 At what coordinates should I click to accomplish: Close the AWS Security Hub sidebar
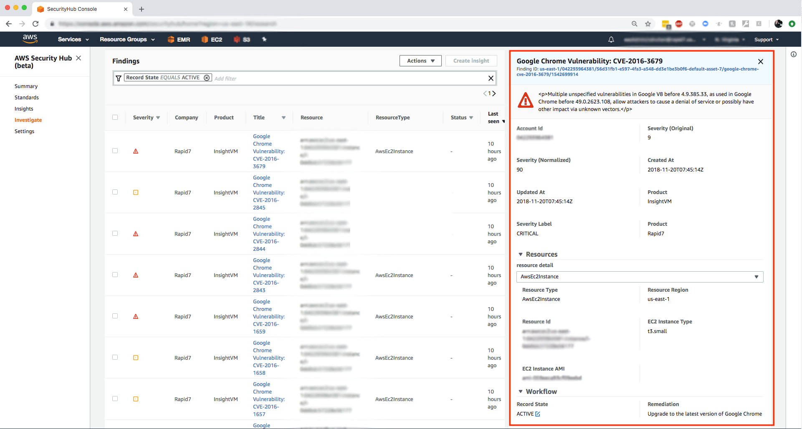[78, 58]
